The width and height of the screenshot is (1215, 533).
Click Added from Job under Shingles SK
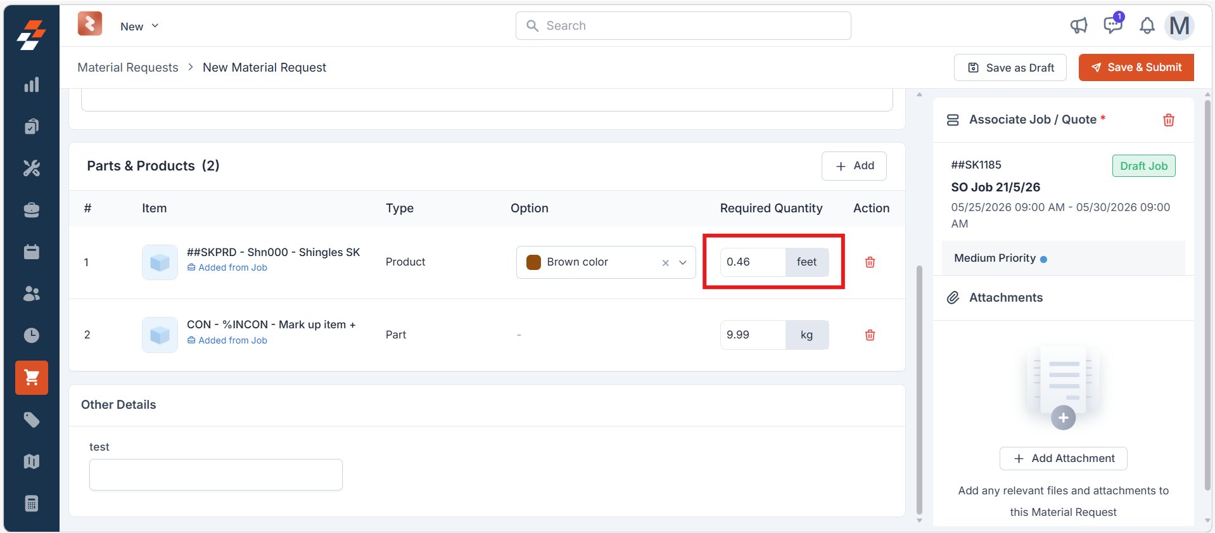pos(227,267)
